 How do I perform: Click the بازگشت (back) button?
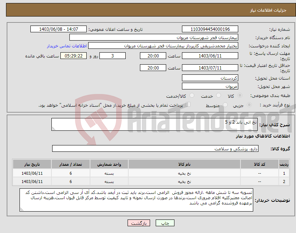coord(139,223)
